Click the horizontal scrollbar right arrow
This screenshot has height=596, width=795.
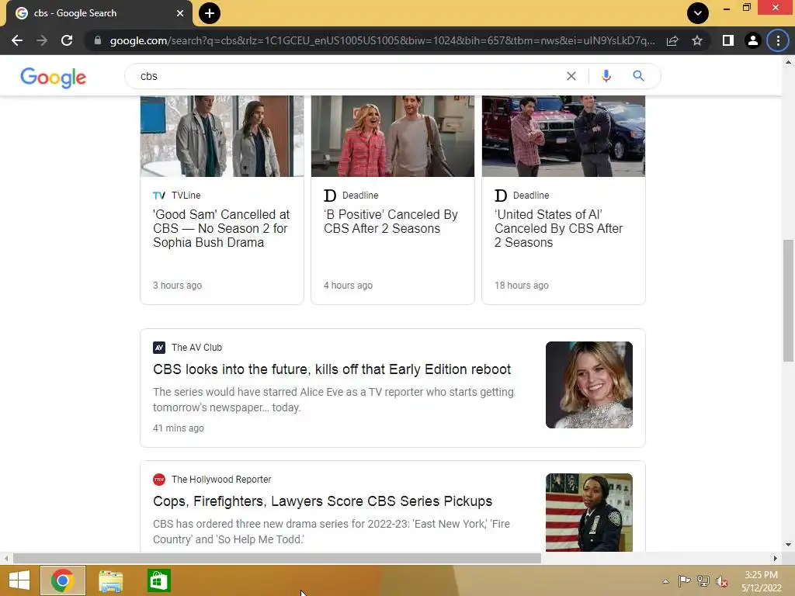pos(776,559)
